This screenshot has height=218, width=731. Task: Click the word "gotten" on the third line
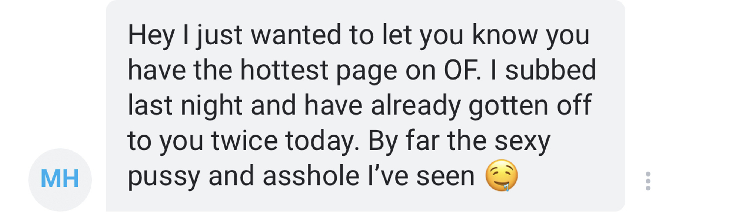pos(508,107)
